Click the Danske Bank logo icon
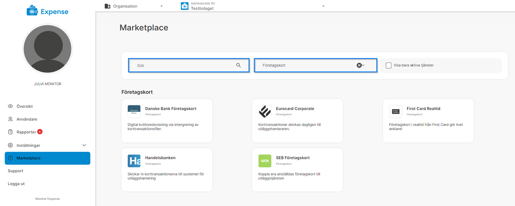The image size is (515, 206). (x=134, y=111)
